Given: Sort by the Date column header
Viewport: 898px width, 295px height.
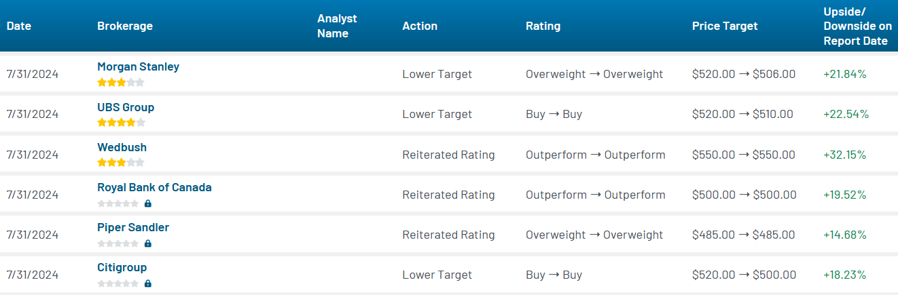Looking at the screenshot, I should [19, 26].
